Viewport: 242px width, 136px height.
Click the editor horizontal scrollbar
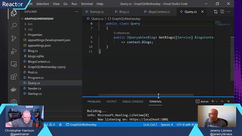pyautogui.click(x=146, y=95)
